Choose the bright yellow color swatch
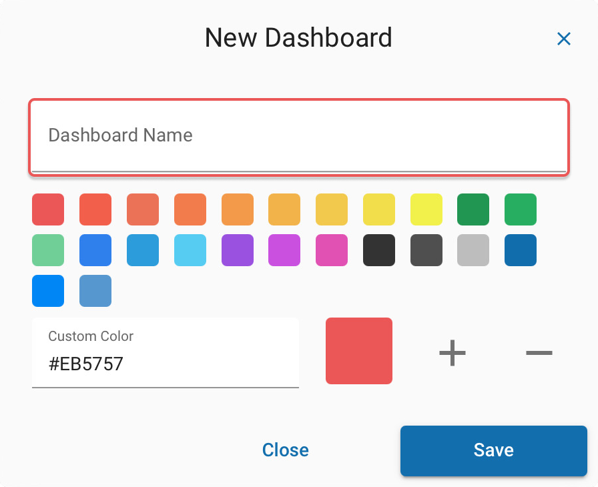This screenshot has width=598, height=487. (x=426, y=209)
